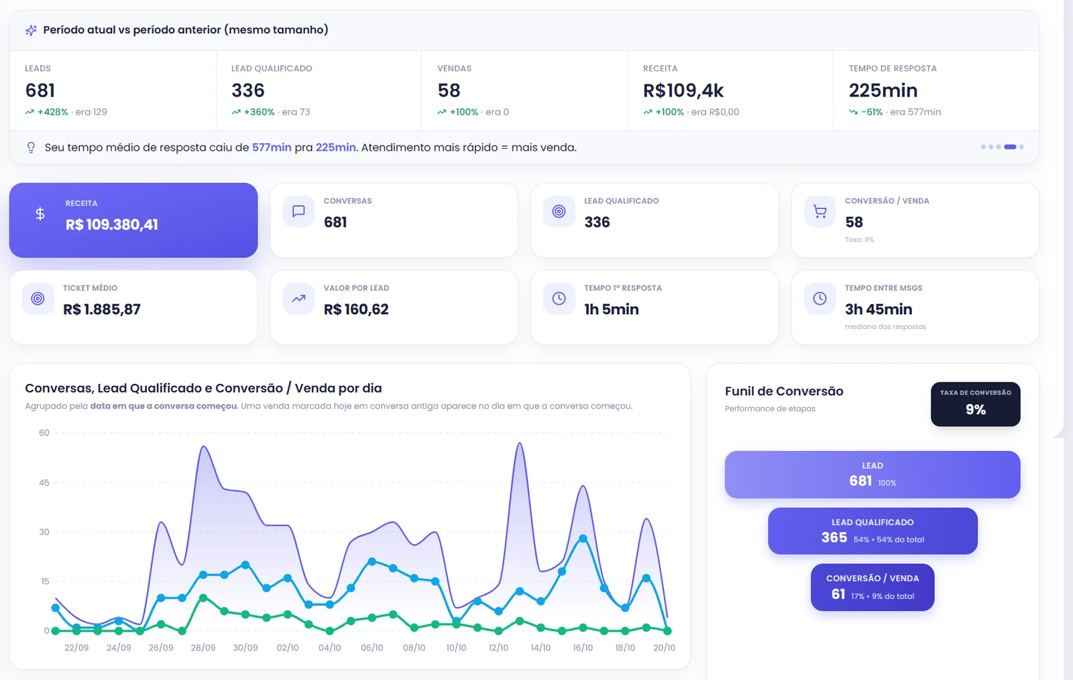Click the downward trend arrow next to -61%
This screenshot has width=1073, height=680.
853,112
